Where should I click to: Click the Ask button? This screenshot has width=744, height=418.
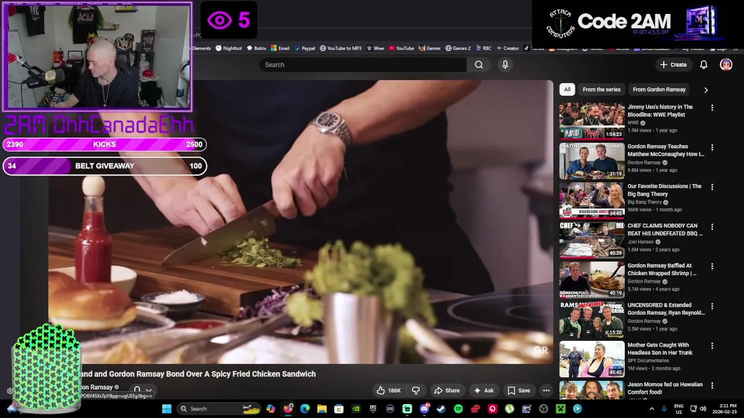[x=484, y=391]
